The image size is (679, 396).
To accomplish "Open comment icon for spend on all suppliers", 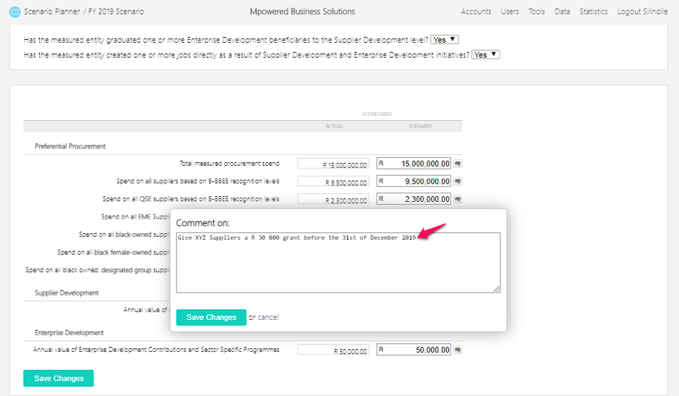I will (x=458, y=181).
